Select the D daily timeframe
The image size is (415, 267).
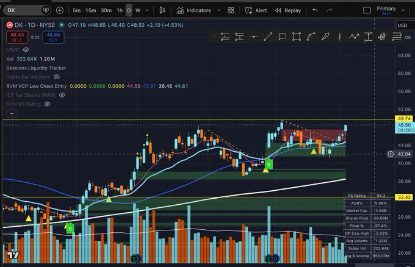129,10
